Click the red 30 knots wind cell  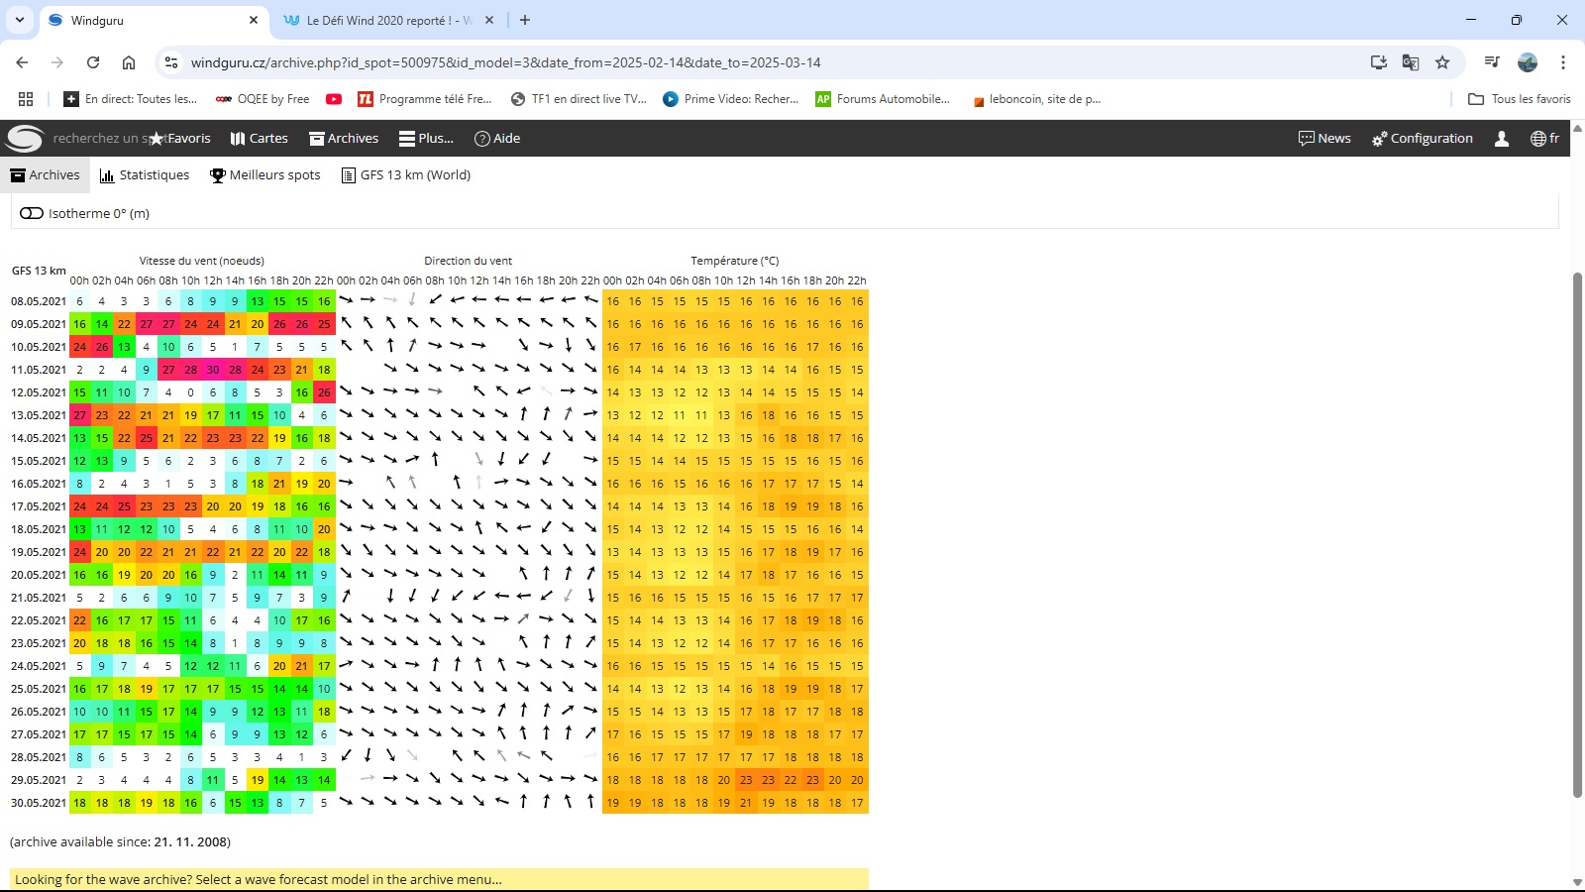coord(213,370)
